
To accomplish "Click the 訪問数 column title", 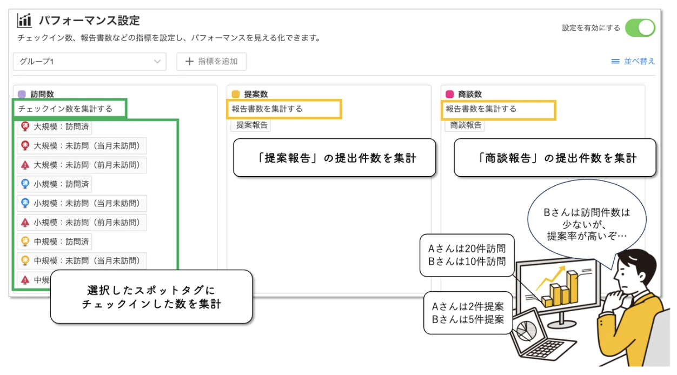I will [x=42, y=94].
